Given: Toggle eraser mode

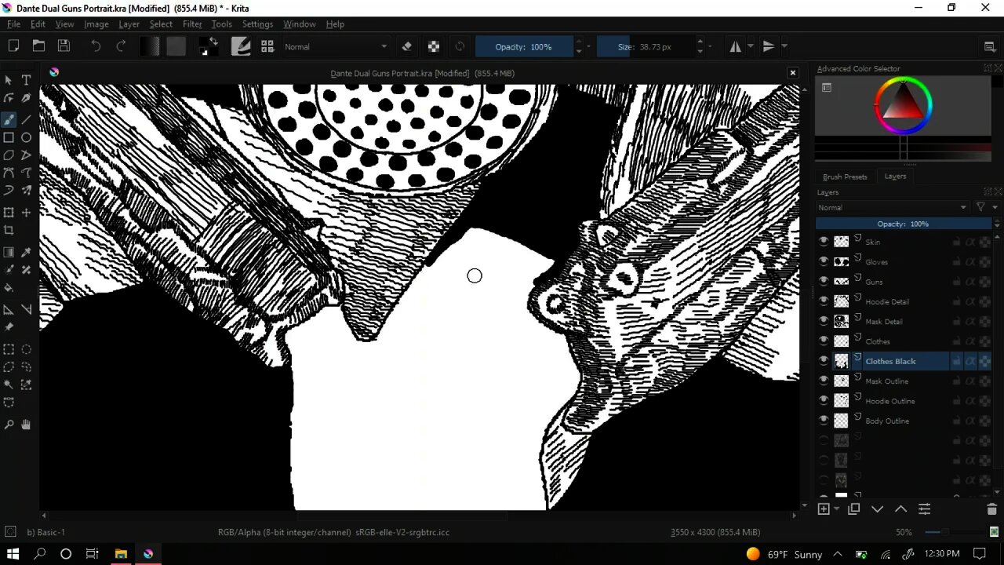Looking at the screenshot, I should pos(406,46).
